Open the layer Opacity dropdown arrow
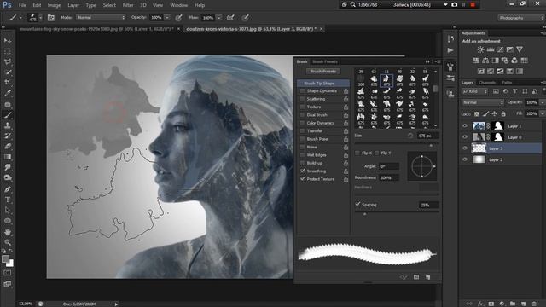The height and width of the screenshot is (307, 546). 543,102
